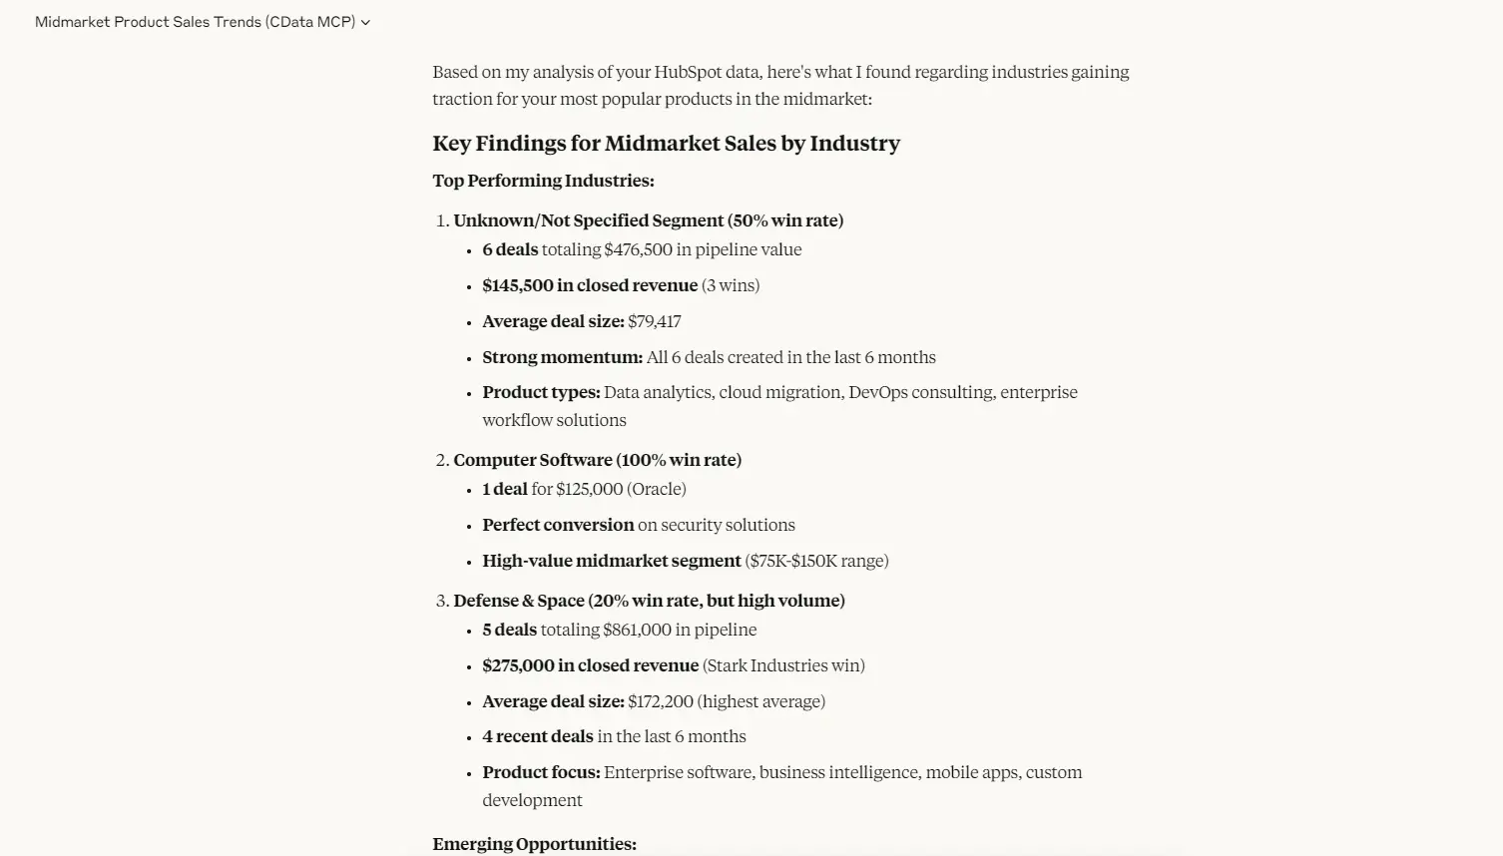Select the 'Defense & Space' list item
This screenshot has width=1503, height=856.
click(649, 600)
